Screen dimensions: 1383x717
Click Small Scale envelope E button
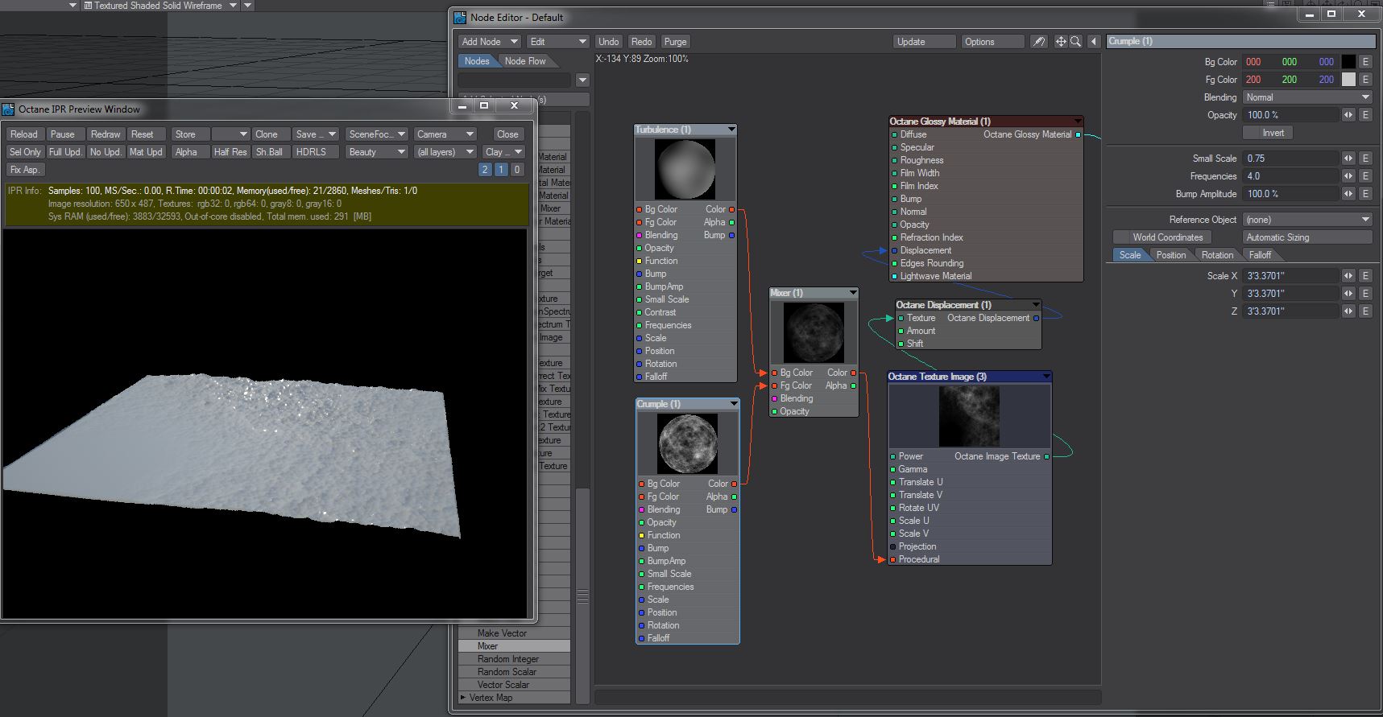(x=1365, y=159)
